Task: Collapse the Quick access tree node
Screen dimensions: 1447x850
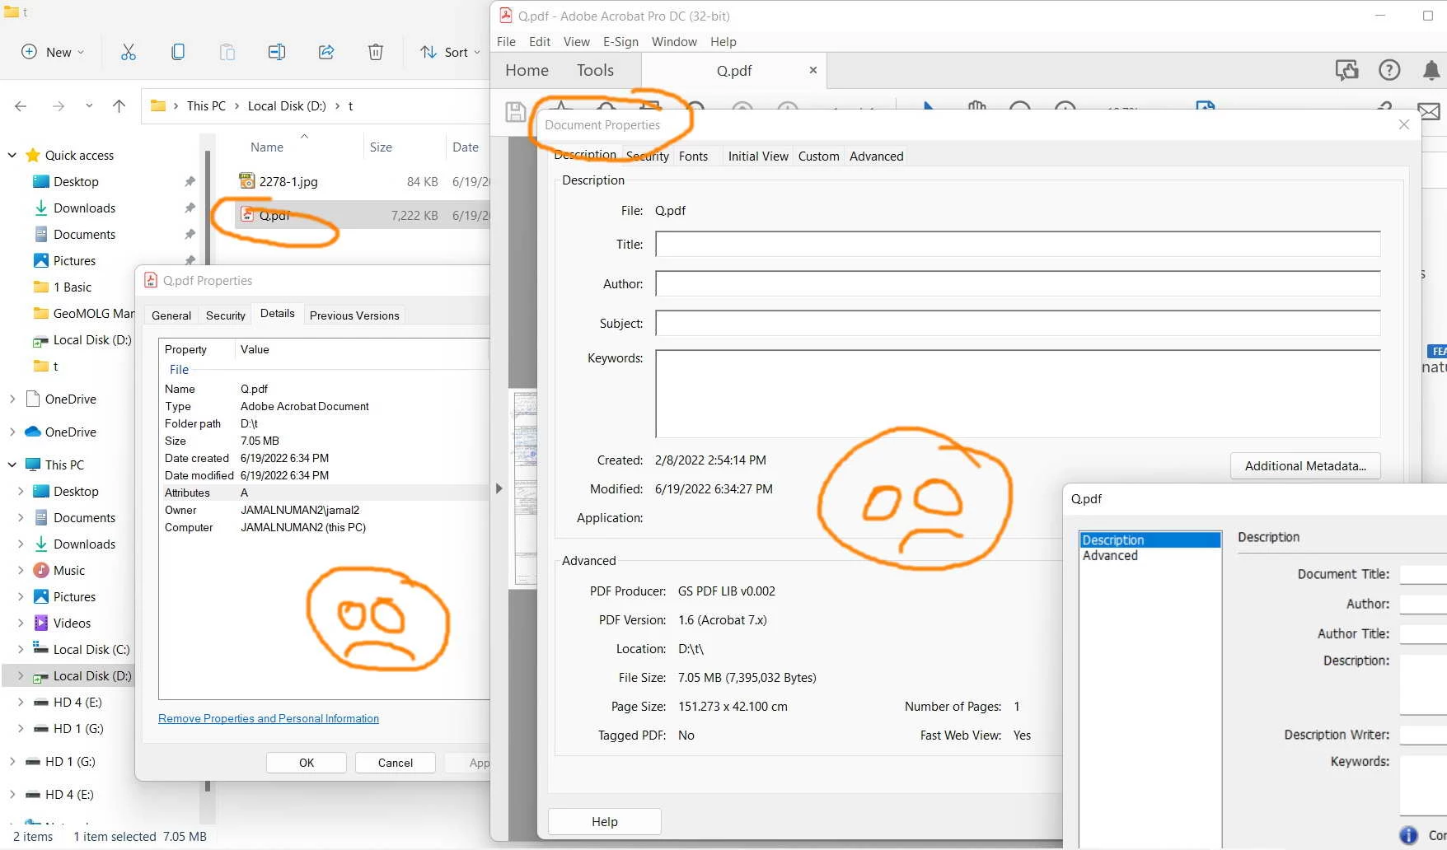Action: [12, 155]
